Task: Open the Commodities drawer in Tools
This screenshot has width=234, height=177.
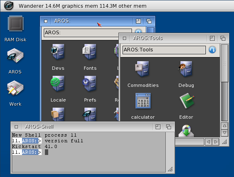Action: coord(142,69)
